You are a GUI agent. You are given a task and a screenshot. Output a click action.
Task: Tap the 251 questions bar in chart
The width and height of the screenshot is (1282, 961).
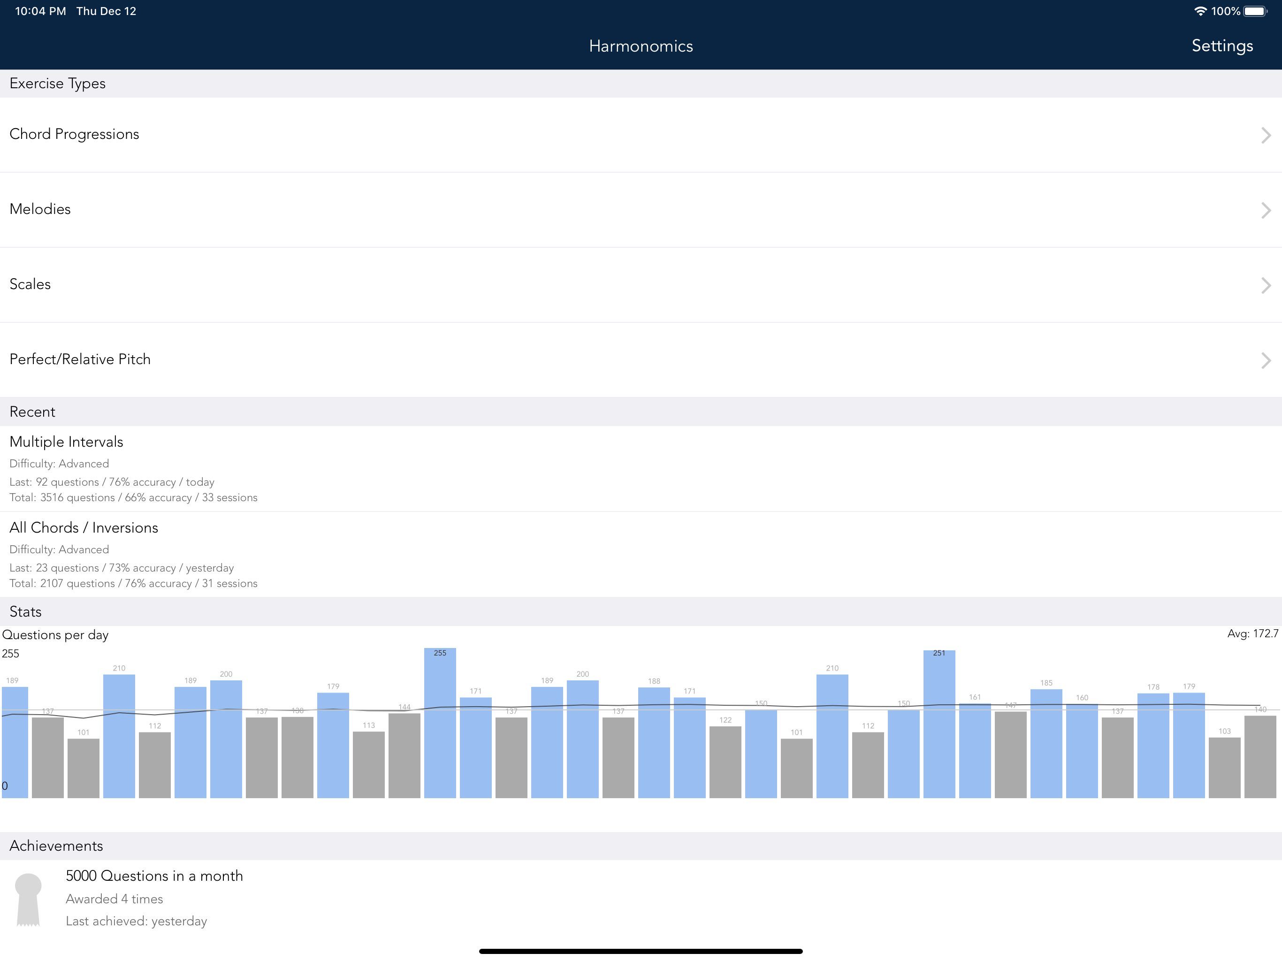(x=939, y=724)
